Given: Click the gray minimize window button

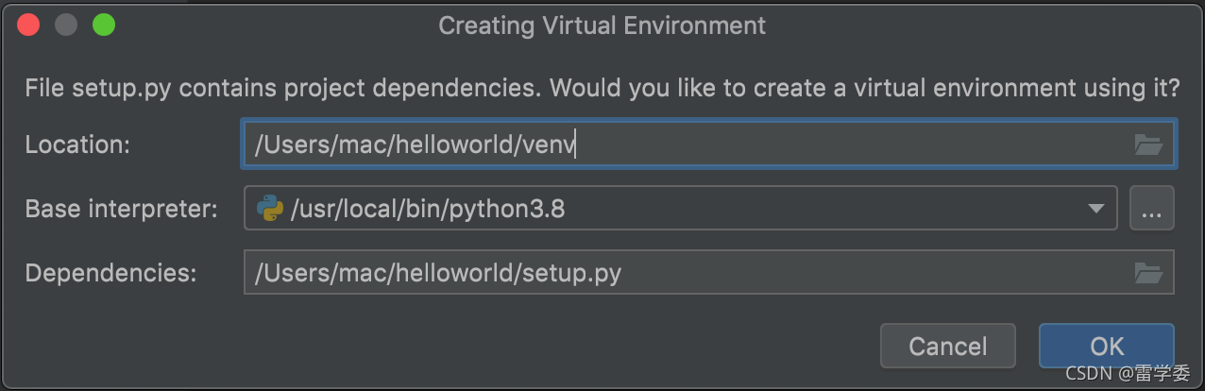Looking at the screenshot, I should 66,25.
